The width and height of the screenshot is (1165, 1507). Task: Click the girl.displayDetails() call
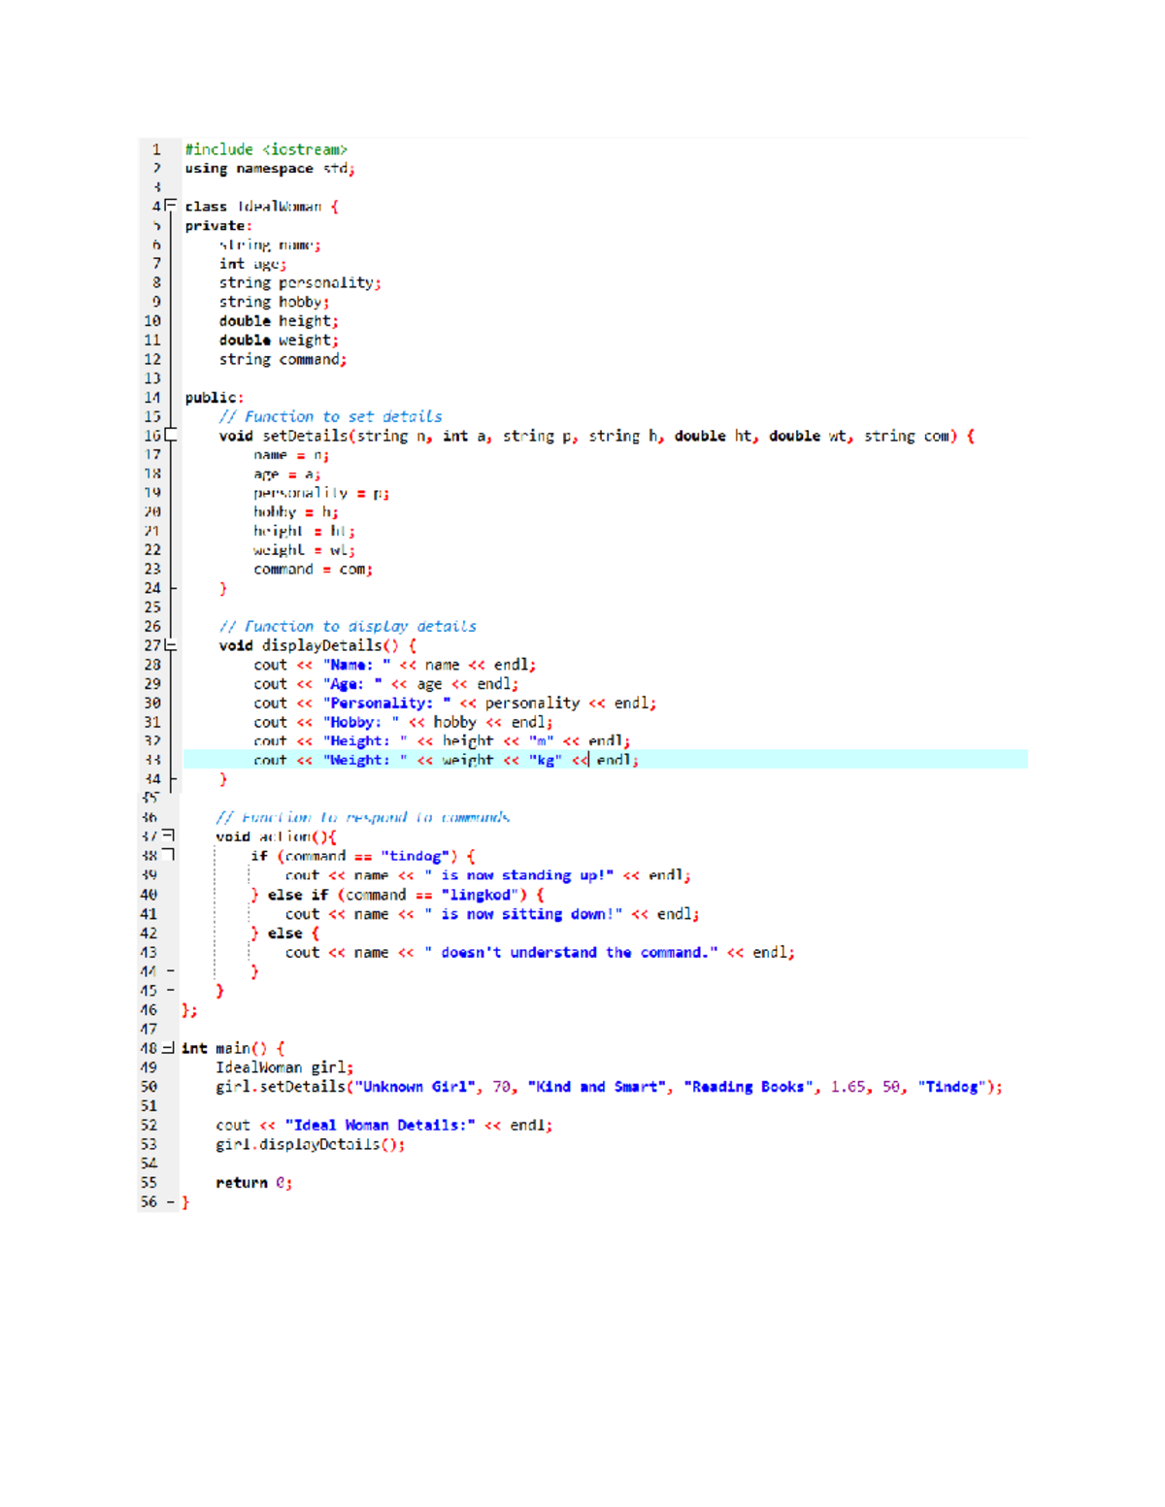[x=310, y=1144]
